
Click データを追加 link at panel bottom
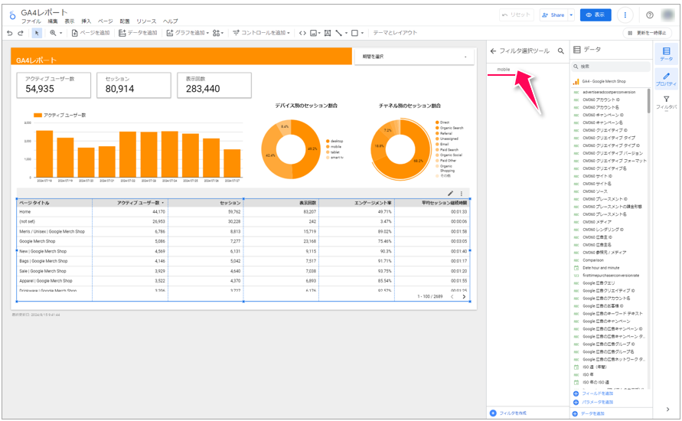tap(589, 413)
